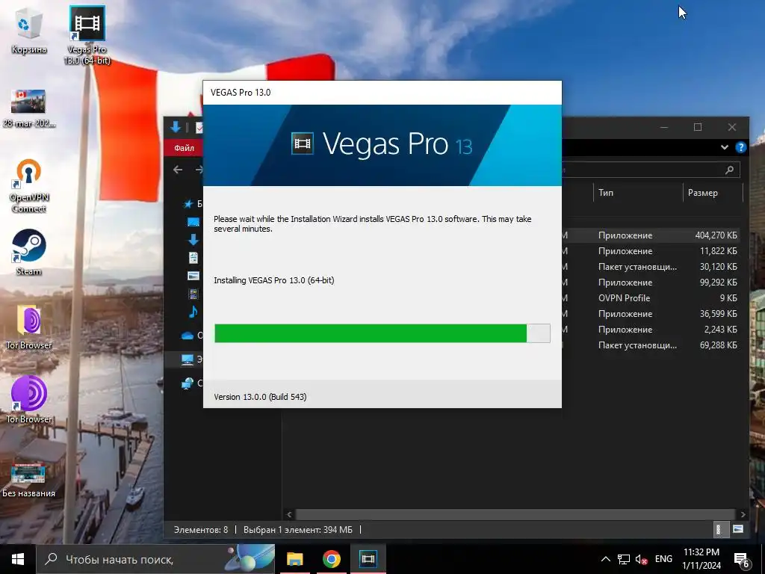Open Downloads arrow icon in Explorer sidebar
The height and width of the screenshot is (574, 765).
pos(193,240)
